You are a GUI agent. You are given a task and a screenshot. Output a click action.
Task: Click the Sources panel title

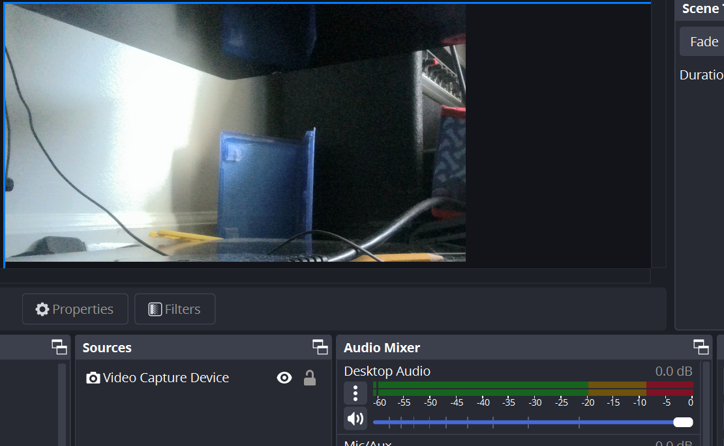click(x=107, y=348)
